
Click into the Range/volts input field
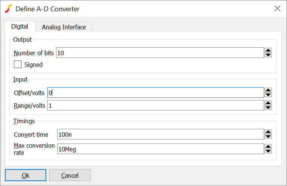pyautogui.click(x=155, y=106)
